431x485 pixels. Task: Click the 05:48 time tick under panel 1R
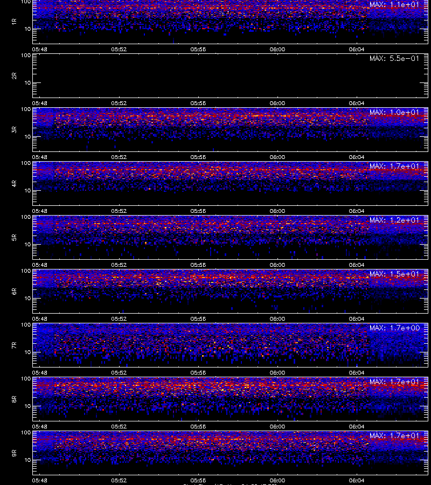coord(39,49)
